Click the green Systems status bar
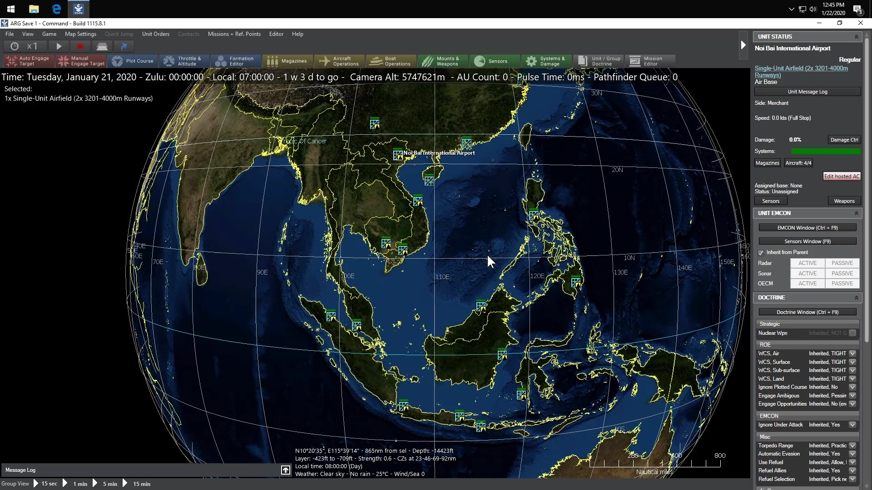 [x=826, y=151]
